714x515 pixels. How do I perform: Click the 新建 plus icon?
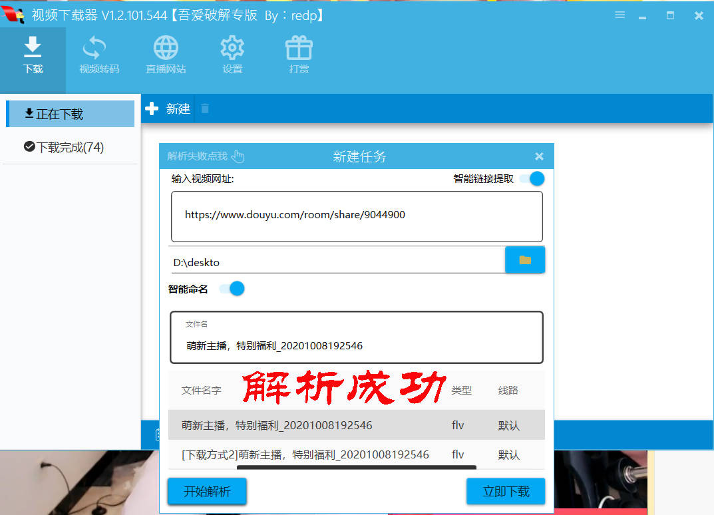point(152,108)
